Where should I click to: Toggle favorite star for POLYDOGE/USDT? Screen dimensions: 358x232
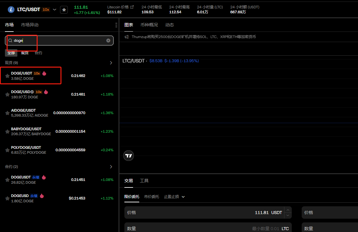[7, 150]
